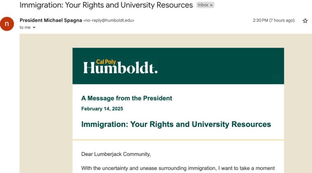Click the "(7 hours ago)" relative time

(282, 21)
